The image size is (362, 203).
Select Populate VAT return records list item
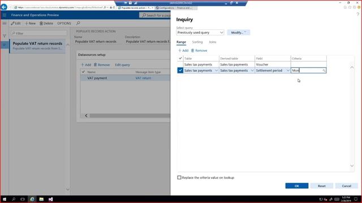coord(37,46)
